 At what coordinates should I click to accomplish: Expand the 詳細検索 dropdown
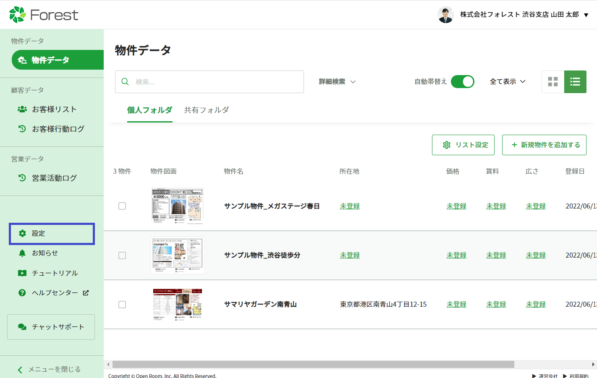click(x=337, y=82)
